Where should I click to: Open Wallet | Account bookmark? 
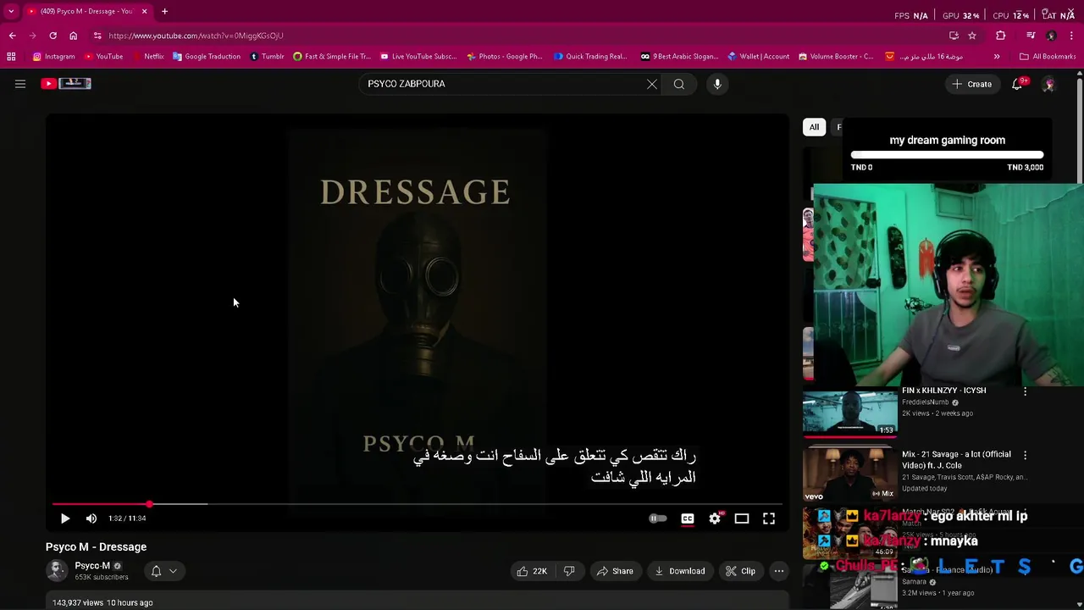758,57
